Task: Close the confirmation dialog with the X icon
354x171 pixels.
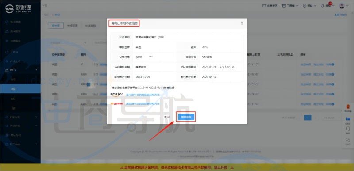Action: [x=242, y=23]
